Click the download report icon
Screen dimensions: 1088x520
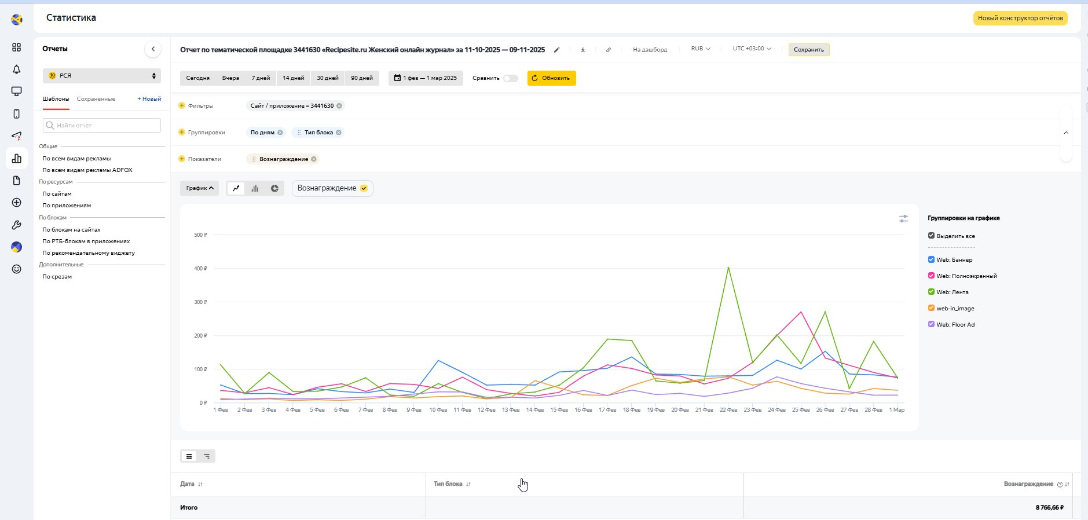coord(583,50)
